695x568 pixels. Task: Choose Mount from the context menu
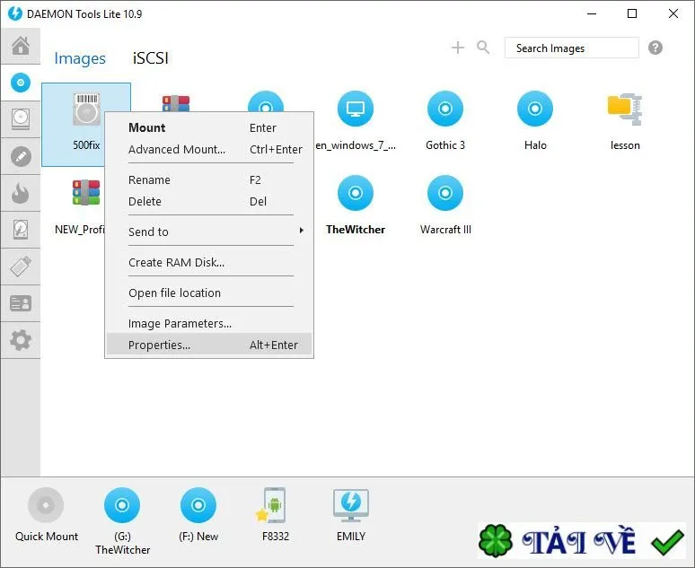209,127
